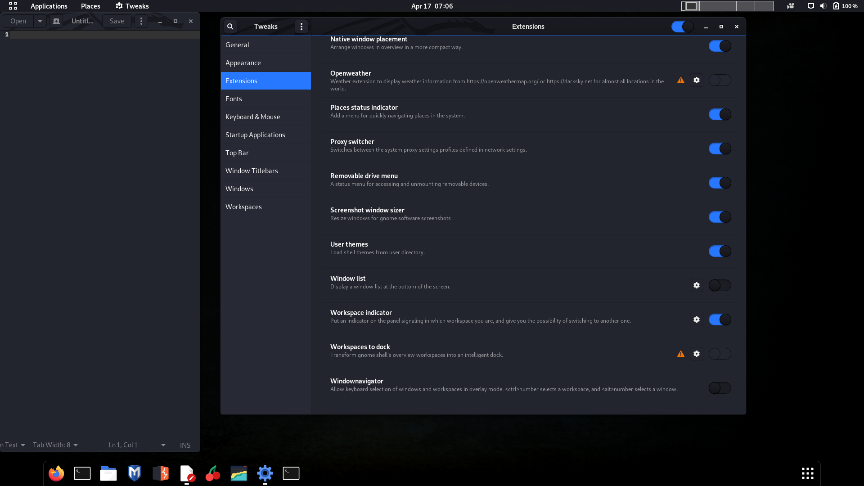Viewport: 864px width, 486px height.
Task: Click new document icon in text editor
Action: click(56, 21)
